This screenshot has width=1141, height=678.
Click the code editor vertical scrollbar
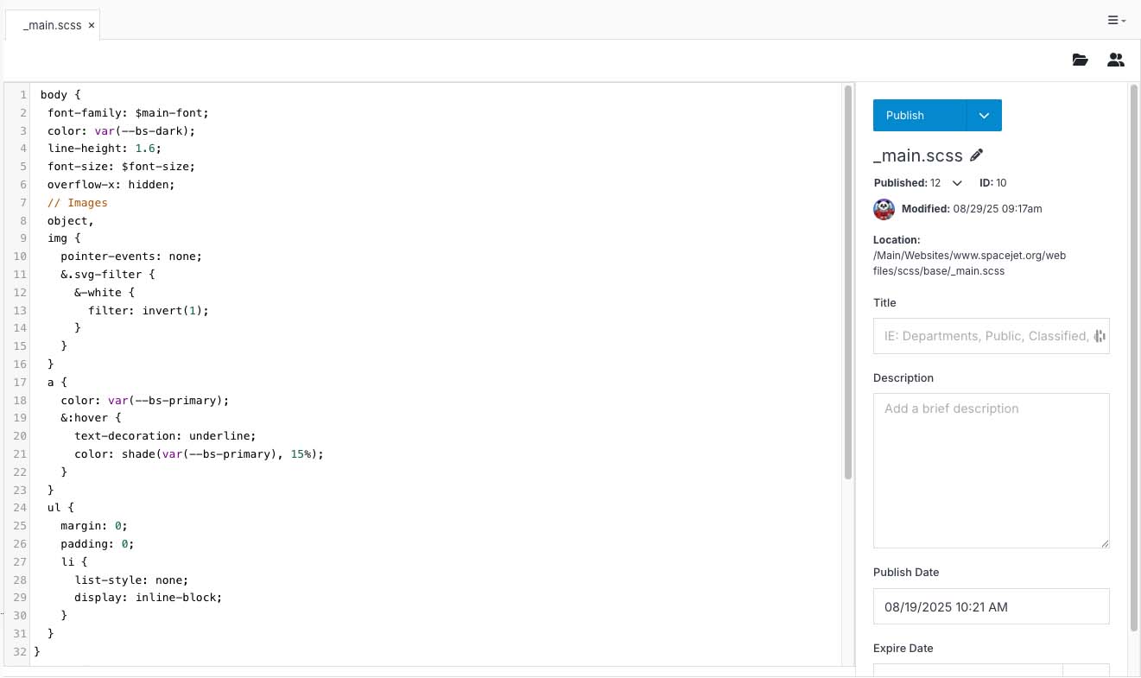pos(848,283)
